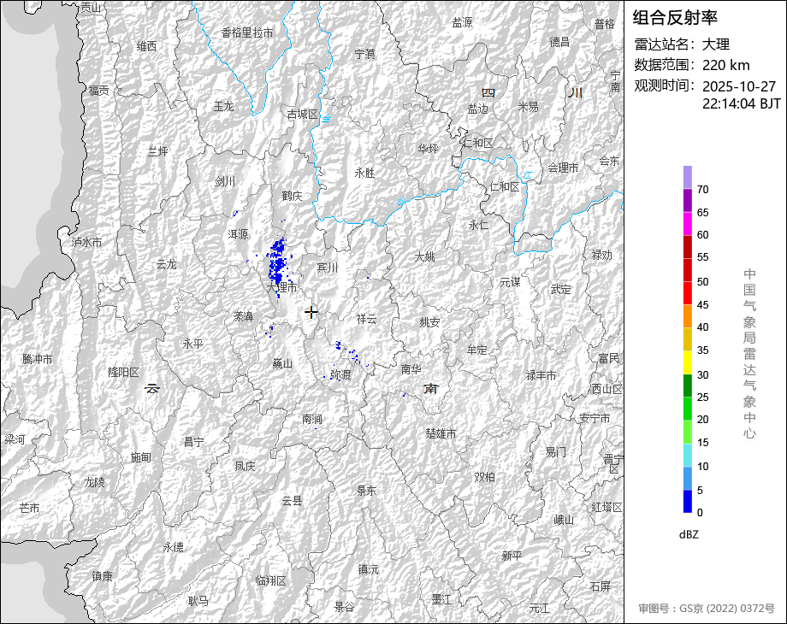Click the 宁蒗 map label
The image size is (787, 624).
[x=365, y=54]
